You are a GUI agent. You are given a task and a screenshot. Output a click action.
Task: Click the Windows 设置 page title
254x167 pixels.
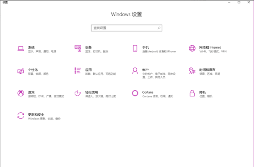tap(126, 14)
